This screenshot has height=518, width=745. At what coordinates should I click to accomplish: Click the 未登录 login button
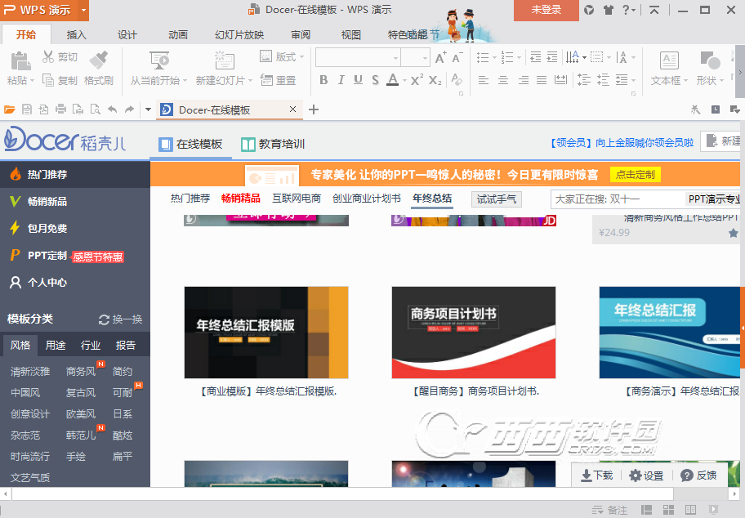pos(546,10)
